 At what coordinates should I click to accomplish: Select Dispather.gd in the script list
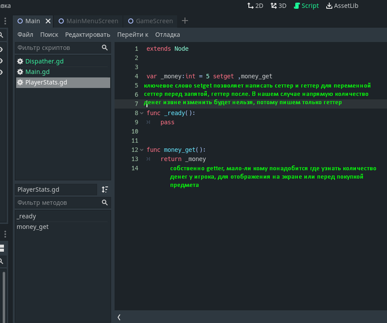45,61
